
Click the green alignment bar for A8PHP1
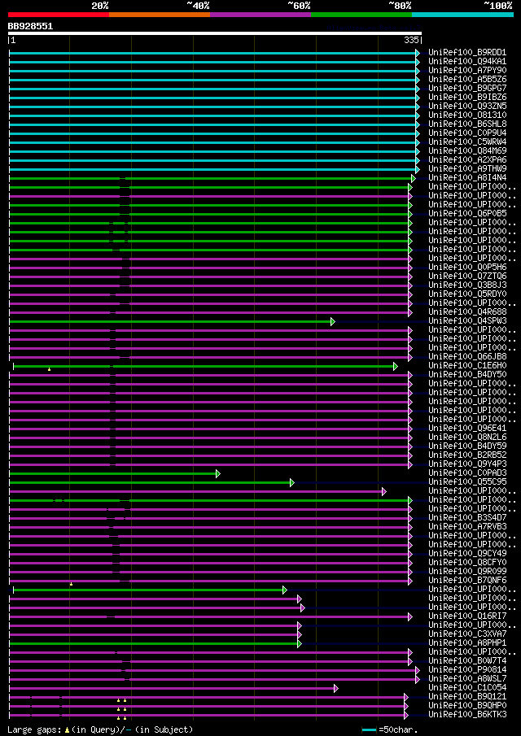click(154, 644)
